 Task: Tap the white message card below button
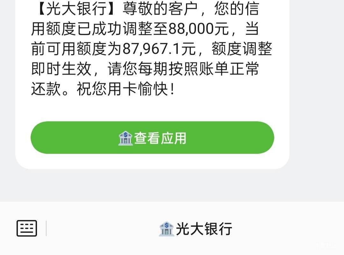pyautogui.click(x=152, y=161)
